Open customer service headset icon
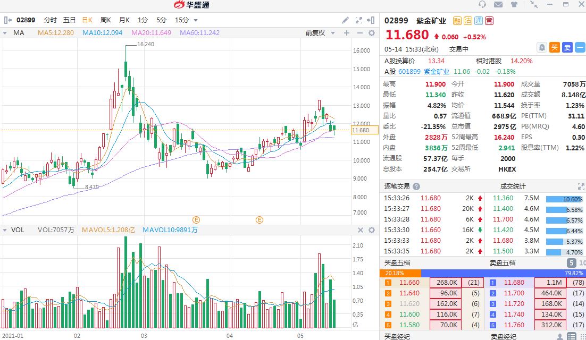Image resolution: width=586 pixels, height=340 pixels. click(482, 4)
